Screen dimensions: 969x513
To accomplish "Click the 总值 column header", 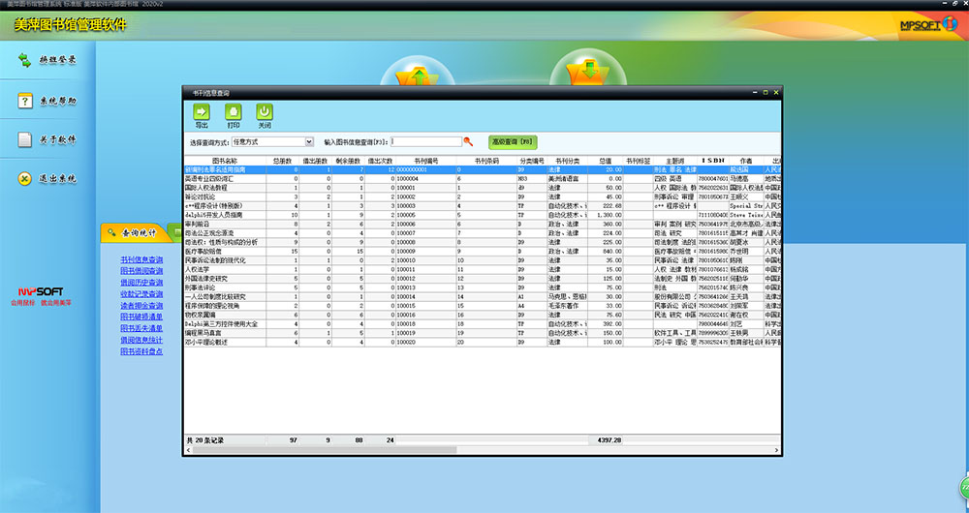I will click(605, 161).
